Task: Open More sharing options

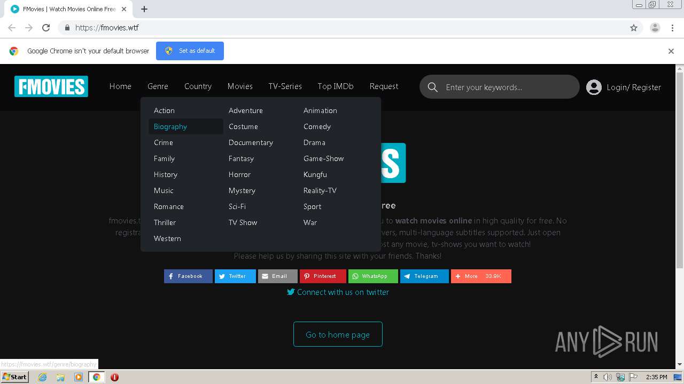Action: point(481,276)
